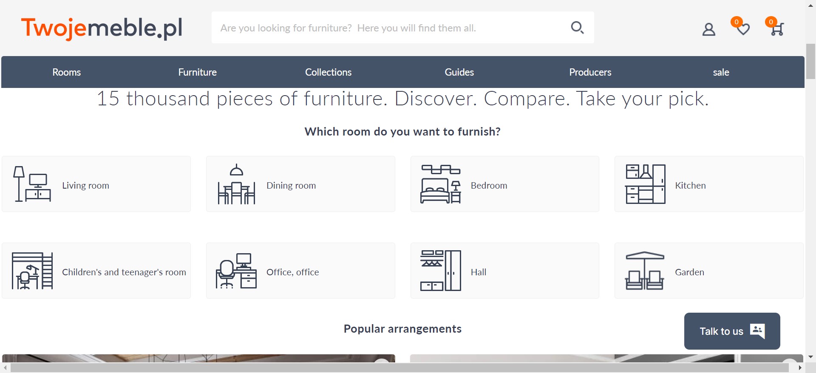Select Guides in the navigation bar

[x=459, y=72]
